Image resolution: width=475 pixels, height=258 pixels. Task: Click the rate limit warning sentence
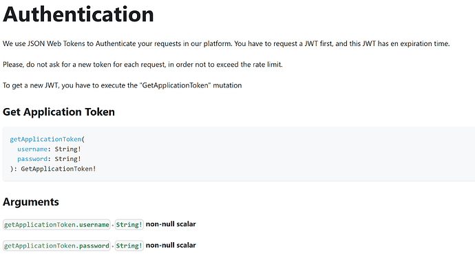tap(142, 65)
